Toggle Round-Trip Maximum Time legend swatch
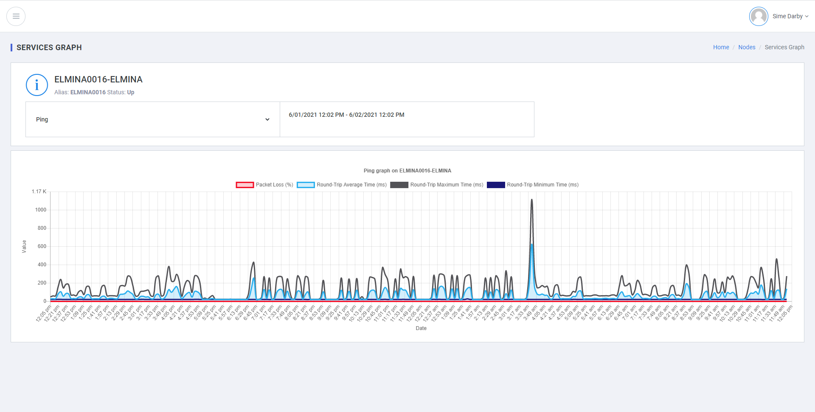 [x=399, y=185]
